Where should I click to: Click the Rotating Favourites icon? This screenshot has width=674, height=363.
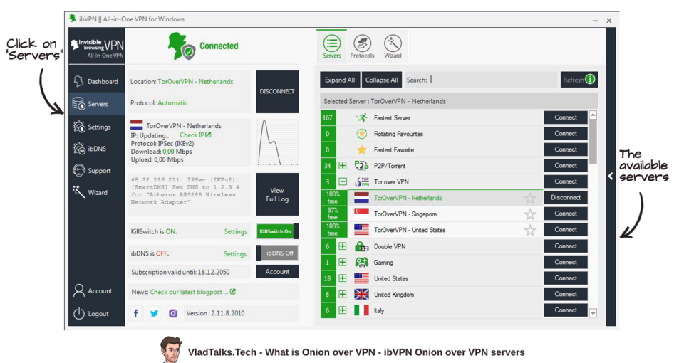tap(362, 134)
